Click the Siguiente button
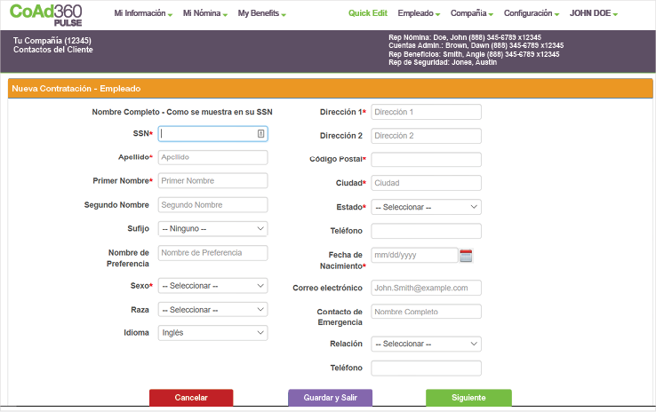Image resolution: width=656 pixels, height=412 pixels. tap(468, 398)
